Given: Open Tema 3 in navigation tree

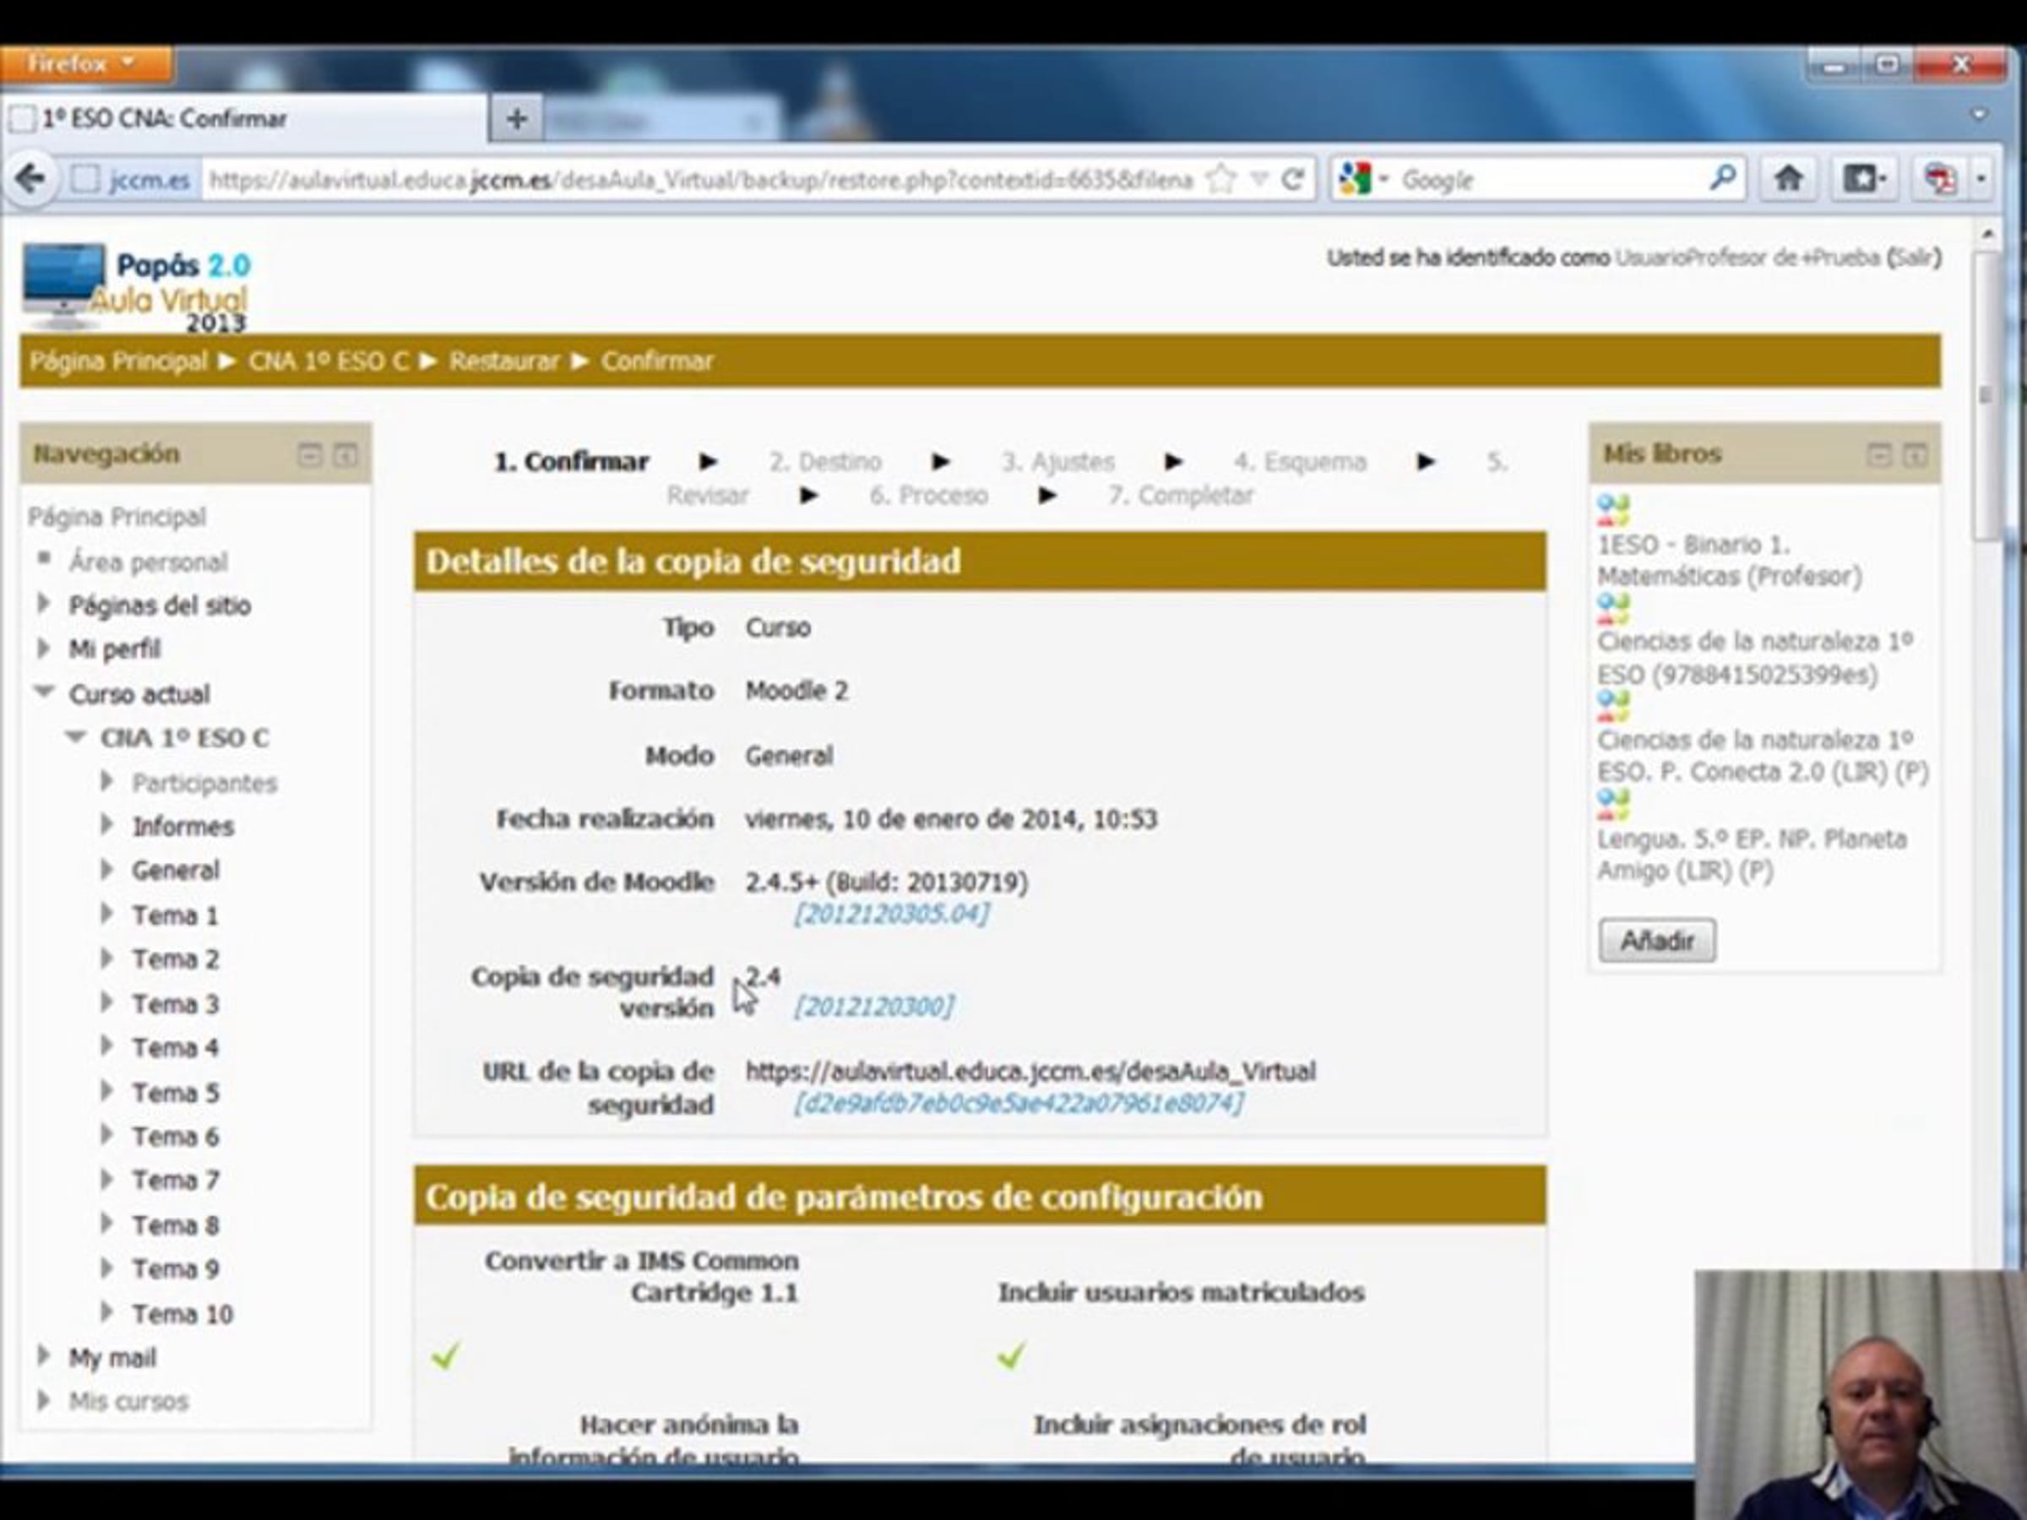Looking at the screenshot, I should (x=175, y=1003).
